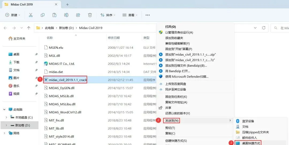The width and height of the screenshot is (289, 145).
Task: Go up one folder level
Action: pyautogui.click(x=29, y=28)
